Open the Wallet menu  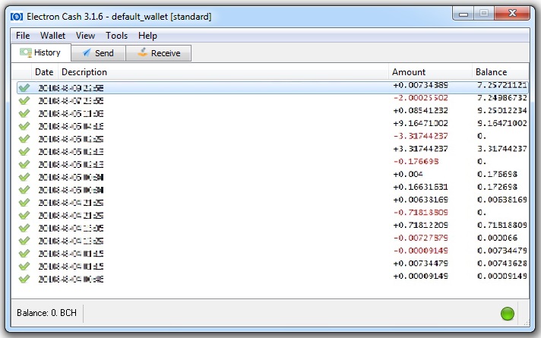52,36
